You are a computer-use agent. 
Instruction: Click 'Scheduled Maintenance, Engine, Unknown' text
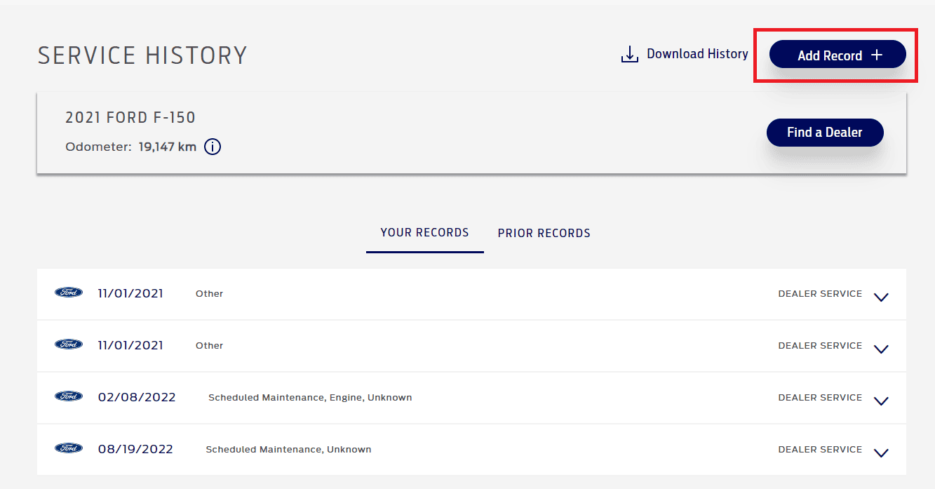tap(310, 398)
